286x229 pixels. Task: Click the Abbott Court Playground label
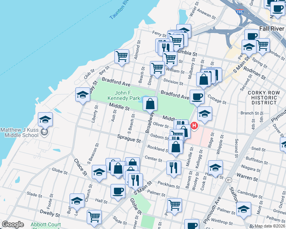point(45,226)
